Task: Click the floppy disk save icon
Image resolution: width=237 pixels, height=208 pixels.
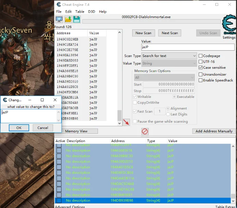Action: click(x=76, y=19)
